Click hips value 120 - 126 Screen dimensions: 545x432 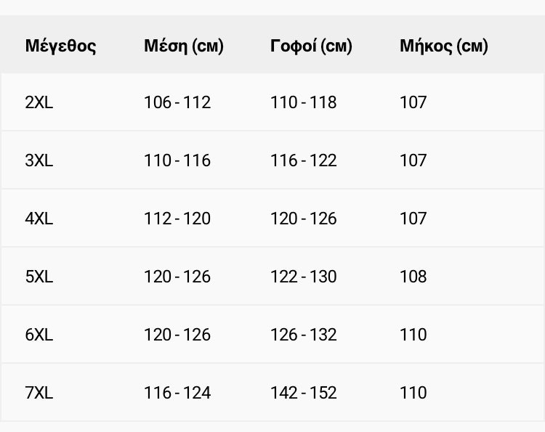(304, 219)
